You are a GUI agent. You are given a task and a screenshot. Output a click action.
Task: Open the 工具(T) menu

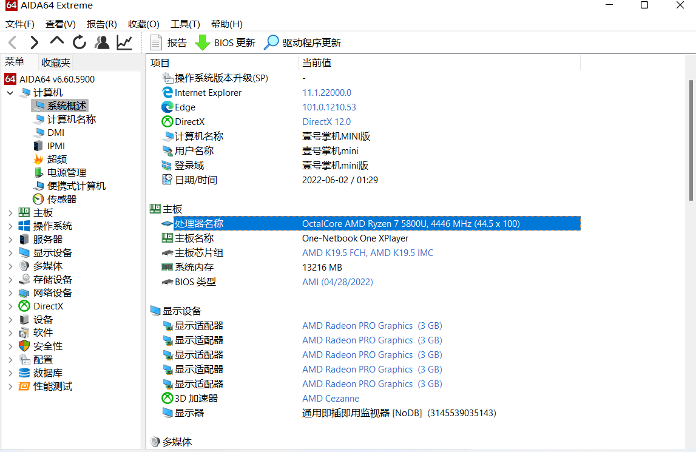185,24
